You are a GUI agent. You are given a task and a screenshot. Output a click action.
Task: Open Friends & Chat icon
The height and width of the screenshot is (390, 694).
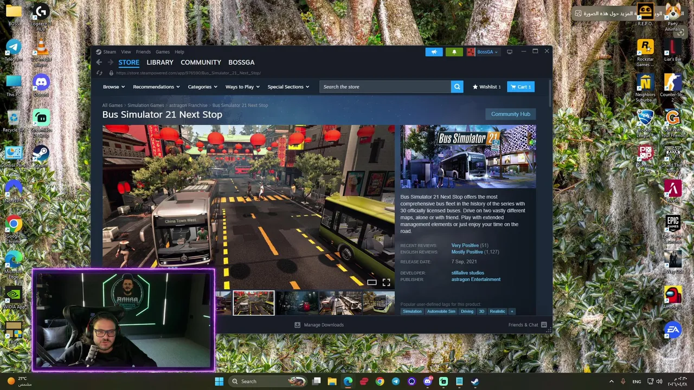(x=544, y=325)
